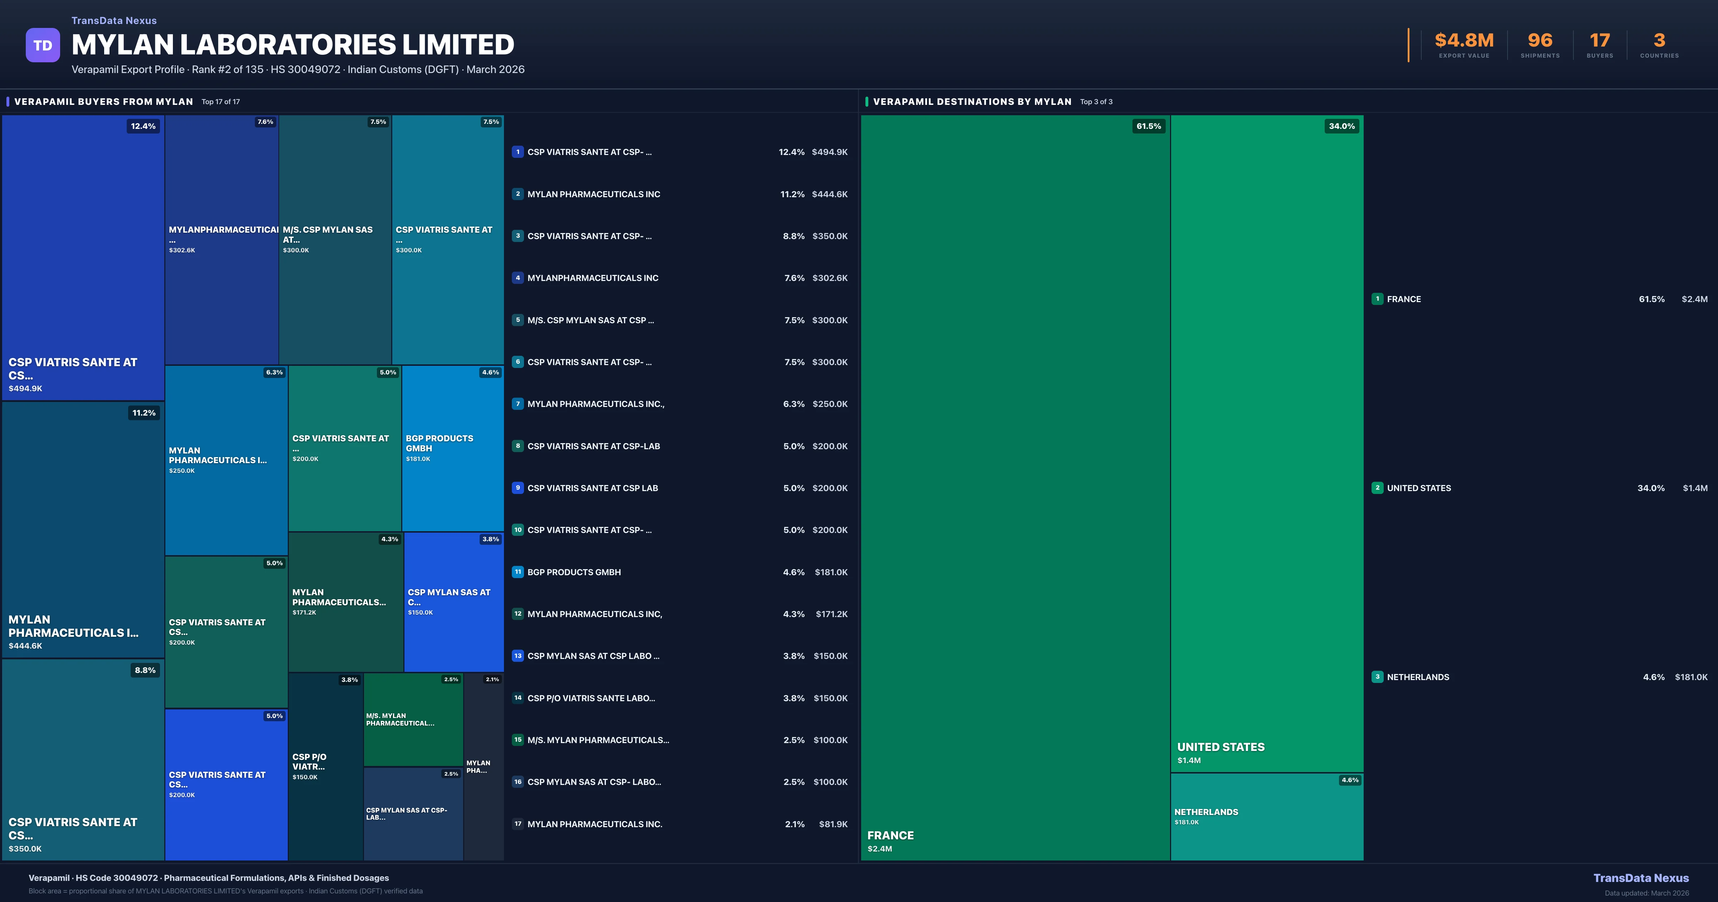Click France rank badge in destinations list
The width and height of the screenshot is (1718, 902).
tap(1377, 299)
